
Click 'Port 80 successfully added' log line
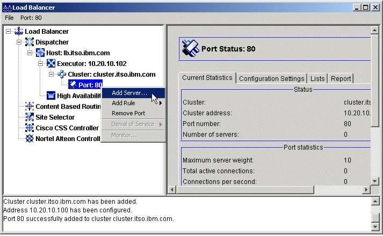(x=89, y=219)
